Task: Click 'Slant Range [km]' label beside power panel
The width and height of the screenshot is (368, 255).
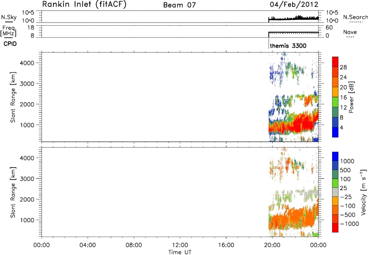Action: 13,97
